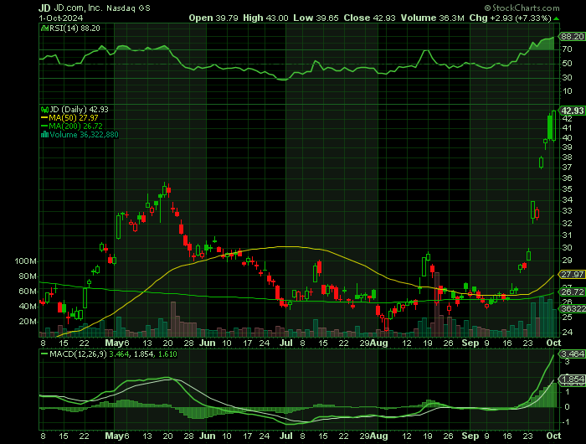Click Sep on the price chart date axis
Image resolution: width=586 pixels, height=444 pixels.
470,343
